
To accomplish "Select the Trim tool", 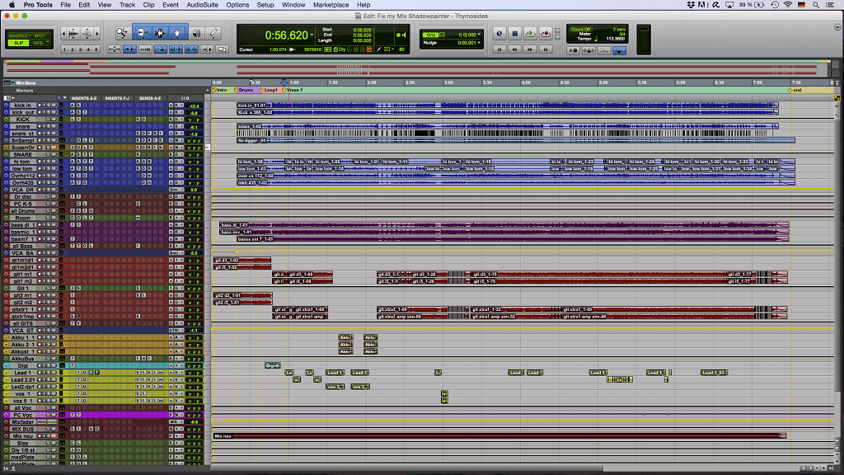I will click(142, 33).
